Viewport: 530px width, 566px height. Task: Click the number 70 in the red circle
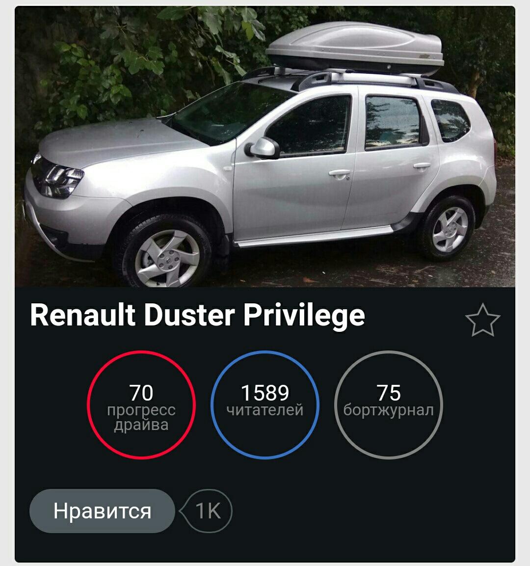[x=141, y=393]
